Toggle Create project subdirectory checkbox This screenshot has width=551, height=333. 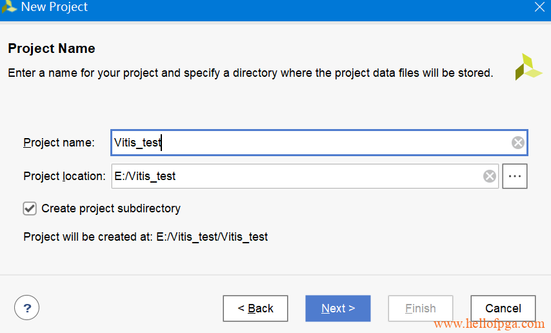point(30,208)
